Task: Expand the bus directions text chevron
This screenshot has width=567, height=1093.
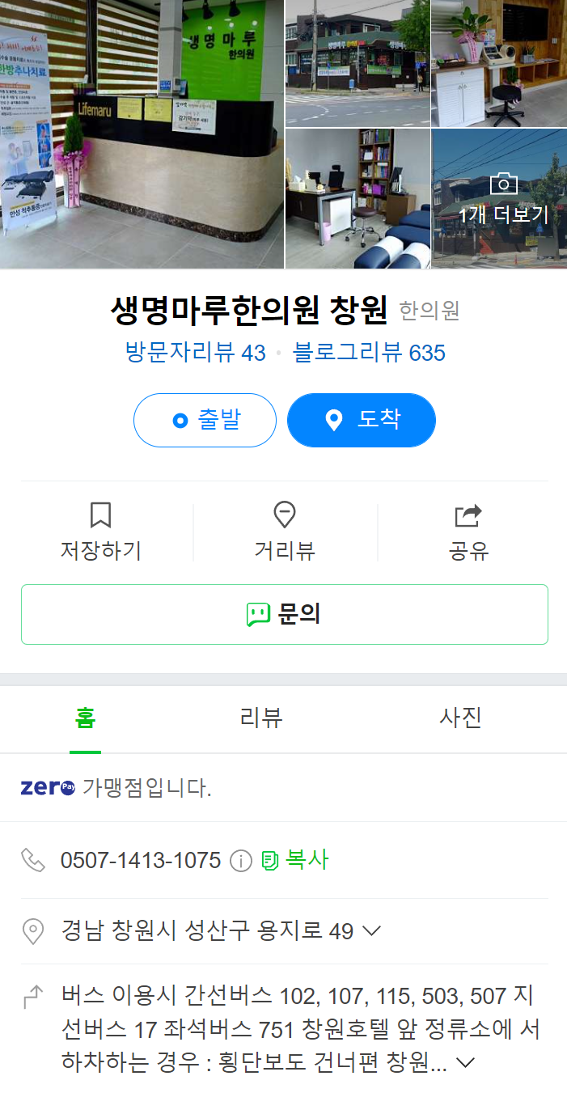Action: coord(466,1061)
